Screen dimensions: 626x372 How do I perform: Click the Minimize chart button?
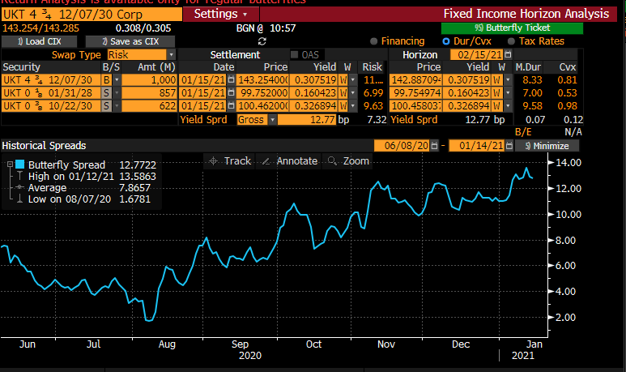(547, 146)
